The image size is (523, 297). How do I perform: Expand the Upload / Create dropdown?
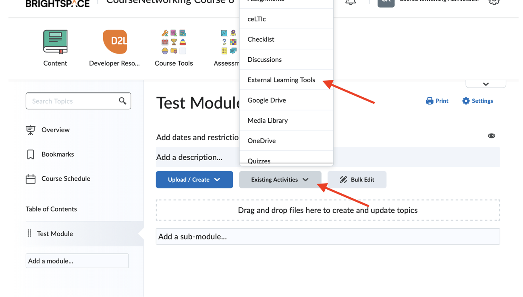[194, 180]
